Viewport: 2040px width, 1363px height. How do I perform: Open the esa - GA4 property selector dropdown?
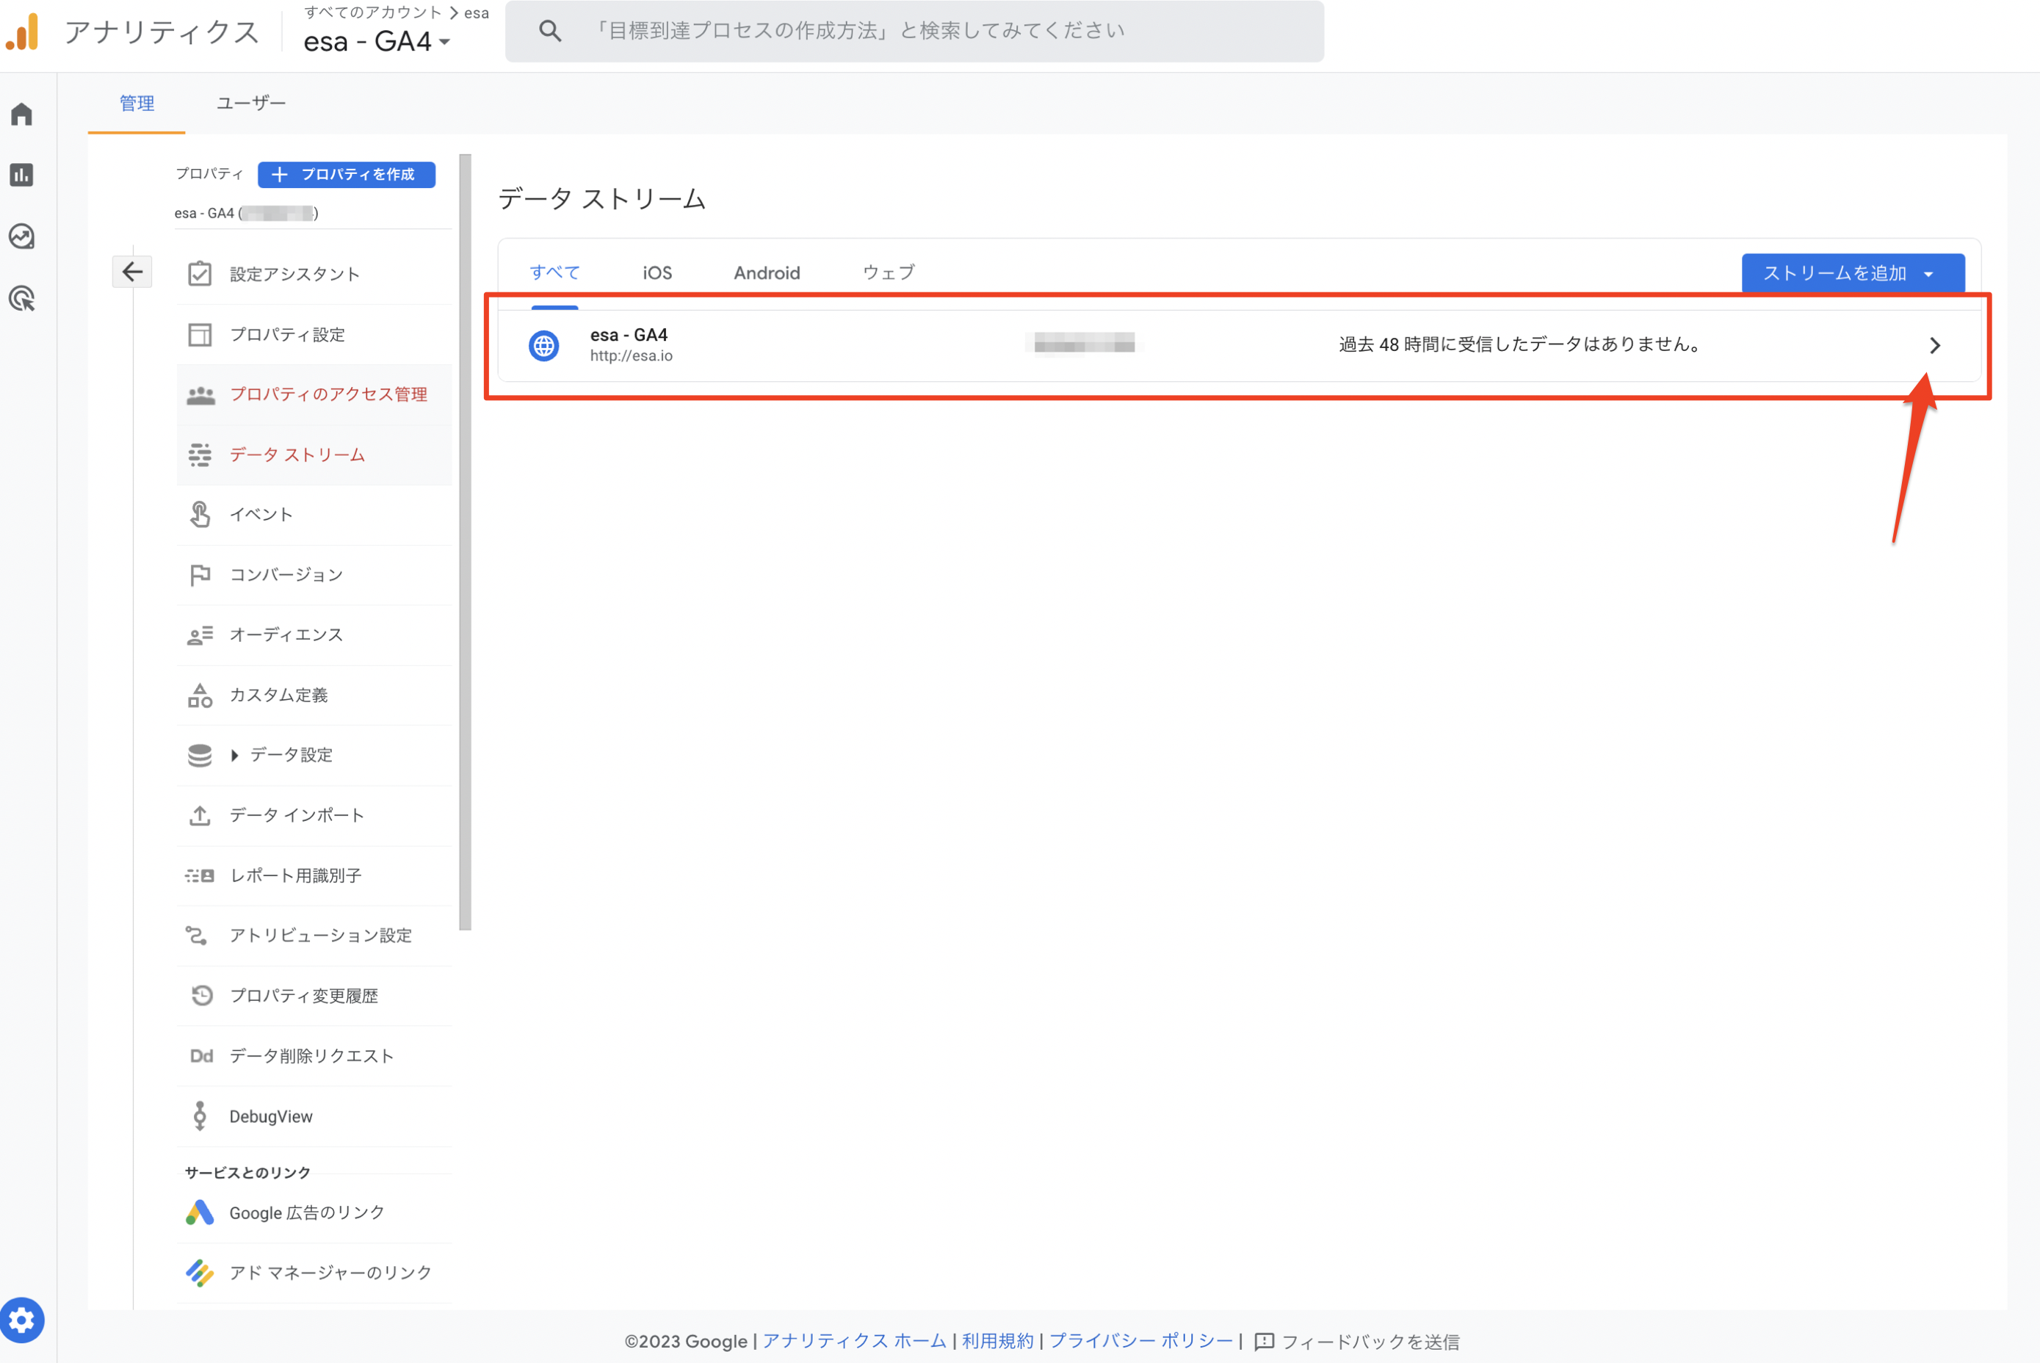[x=377, y=41]
